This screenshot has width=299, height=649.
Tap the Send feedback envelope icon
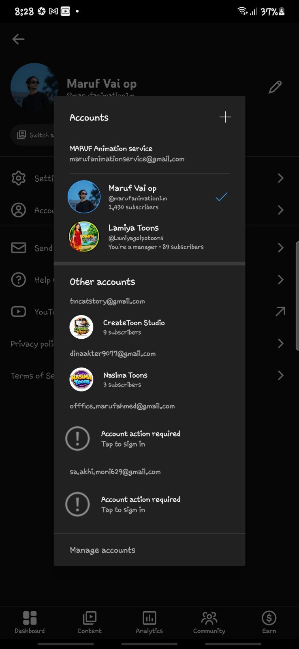point(19,248)
